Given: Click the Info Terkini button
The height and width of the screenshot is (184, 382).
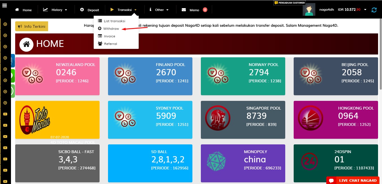Looking at the screenshot, I should pyautogui.click(x=32, y=26).
